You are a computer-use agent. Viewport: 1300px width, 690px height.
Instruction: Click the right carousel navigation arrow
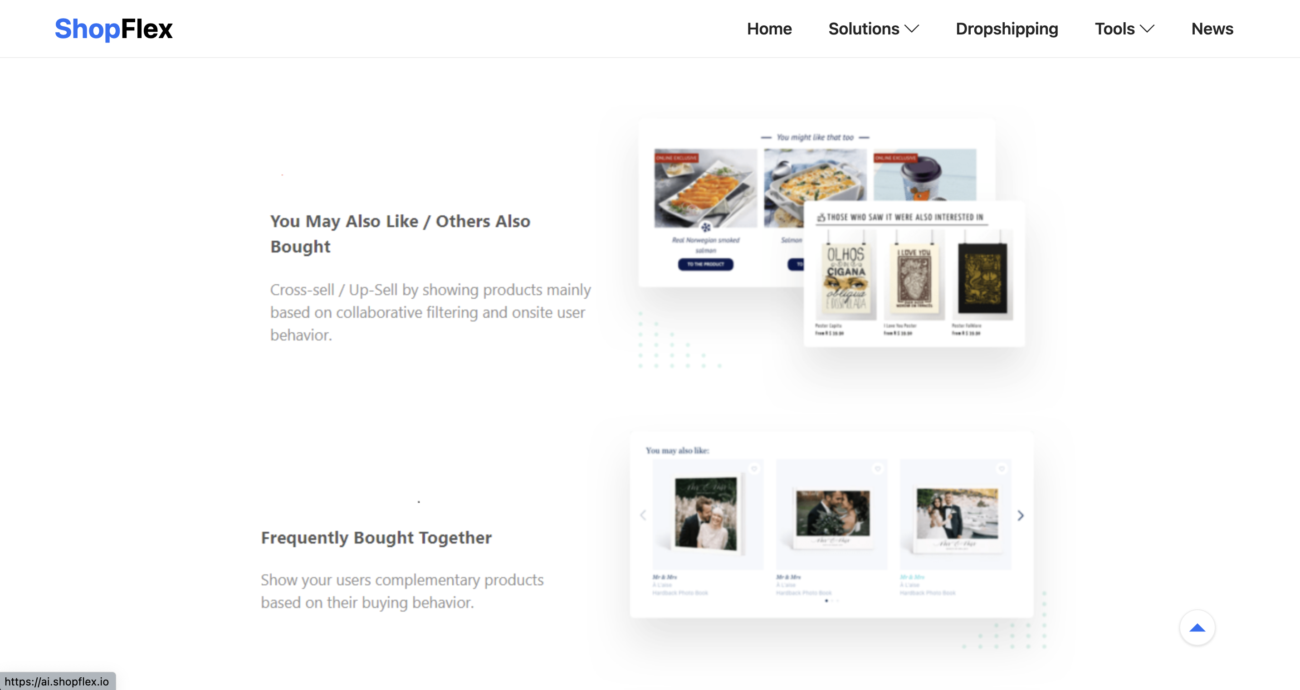(x=1021, y=515)
